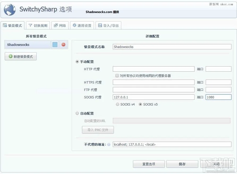Check 对所有协议均使用相同的代理服务器 checkbox
Screen dimensions: 237x174
click(117, 76)
